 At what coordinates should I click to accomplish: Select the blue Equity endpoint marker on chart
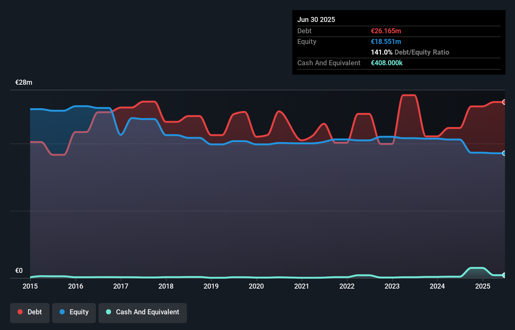pos(504,153)
